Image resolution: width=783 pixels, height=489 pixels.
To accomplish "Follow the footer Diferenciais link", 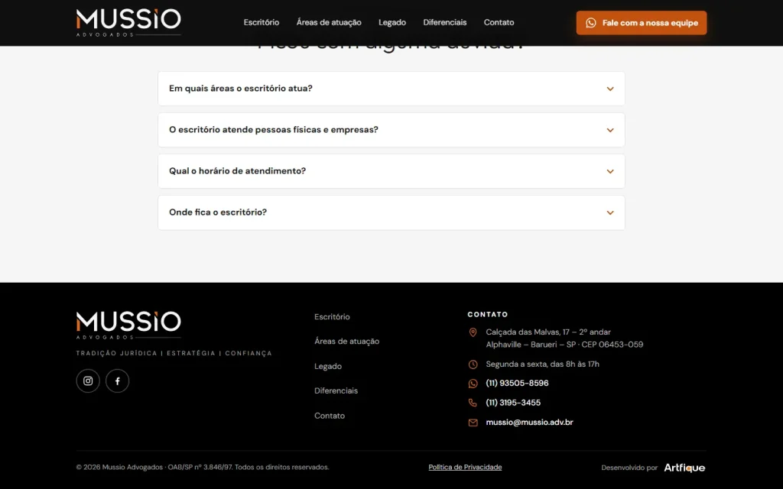I will pos(336,390).
